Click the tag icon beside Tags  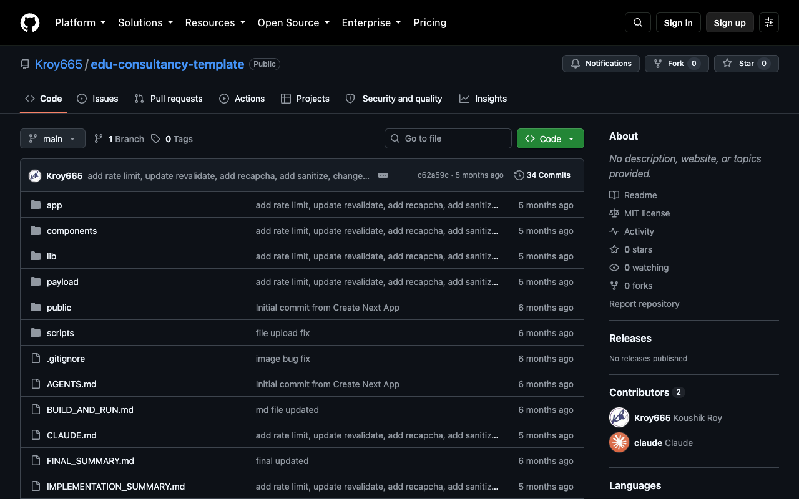coord(155,138)
